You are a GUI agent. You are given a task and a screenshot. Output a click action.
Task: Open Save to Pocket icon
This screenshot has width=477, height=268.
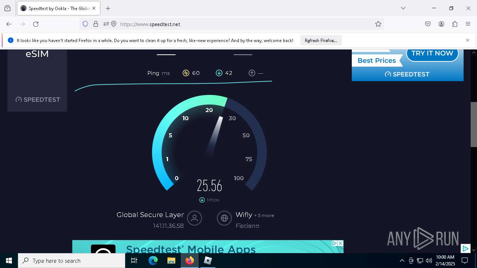coord(428,24)
